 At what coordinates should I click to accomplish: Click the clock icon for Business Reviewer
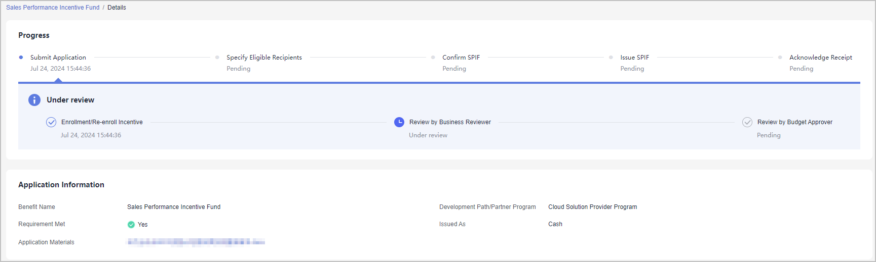(x=399, y=122)
